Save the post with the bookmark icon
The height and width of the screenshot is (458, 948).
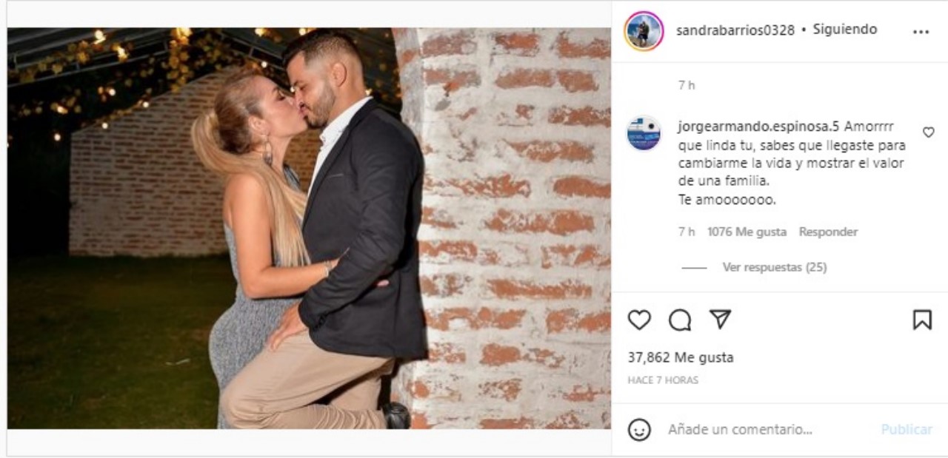pyautogui.click(x=922, y=320)
